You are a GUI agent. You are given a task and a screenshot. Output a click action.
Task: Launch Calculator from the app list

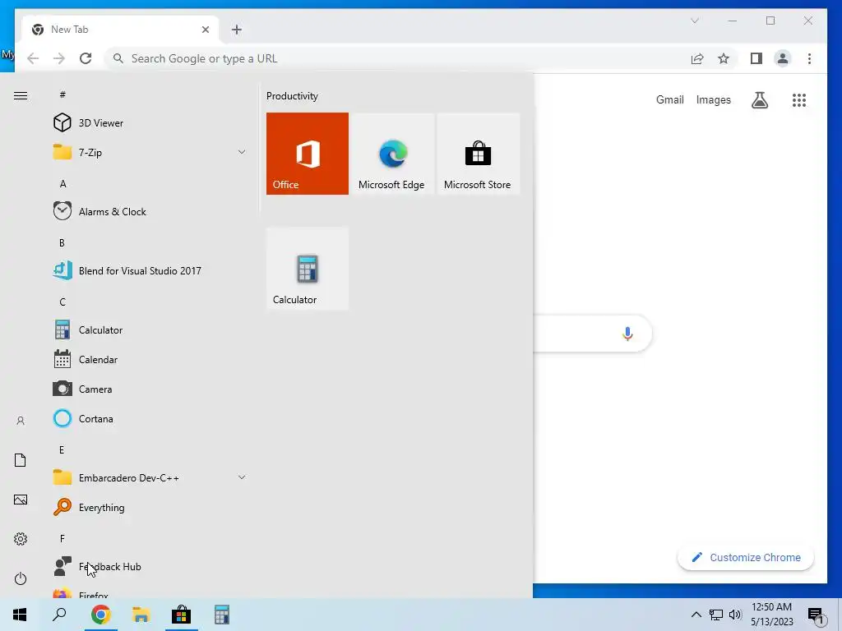150,330
